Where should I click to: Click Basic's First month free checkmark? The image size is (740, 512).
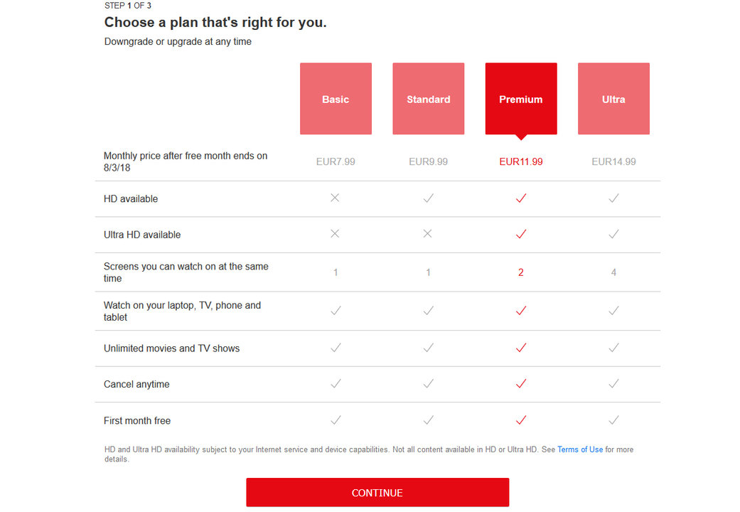(x=336, y=420)
